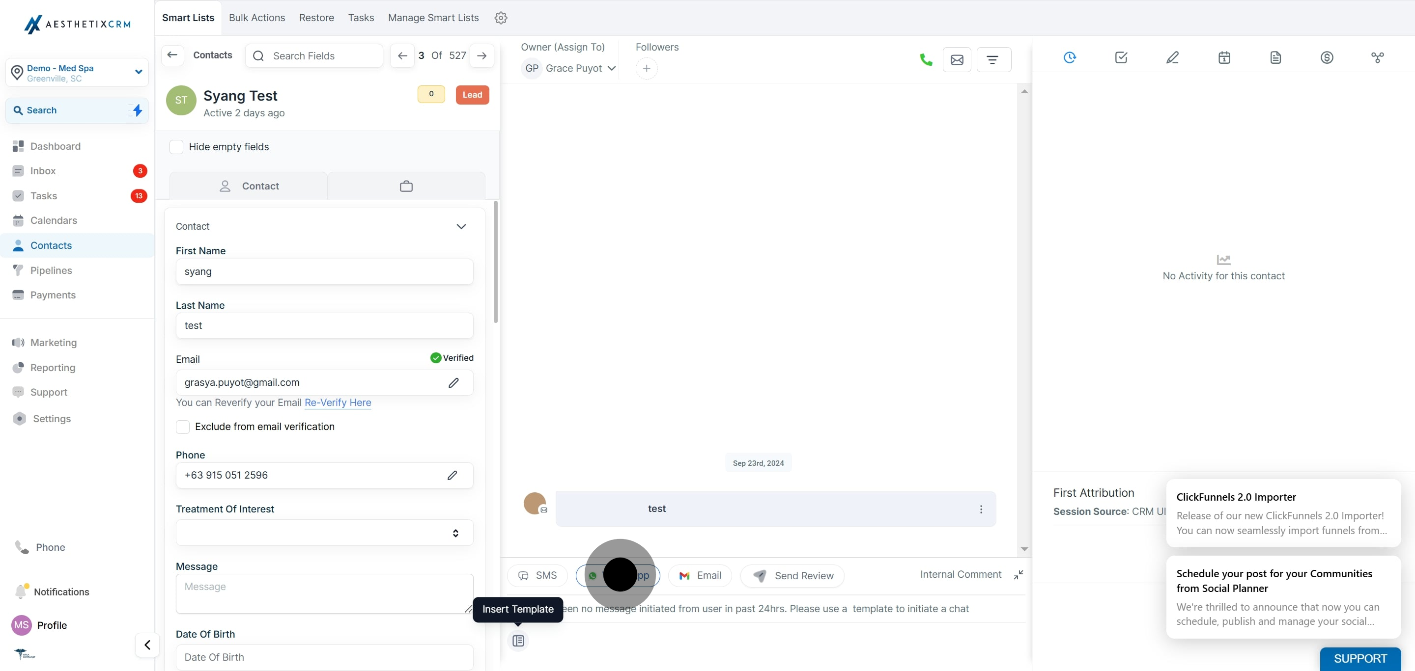
Task: Open the Demo - Med Spa location switcher
Action: pos(77,73)
